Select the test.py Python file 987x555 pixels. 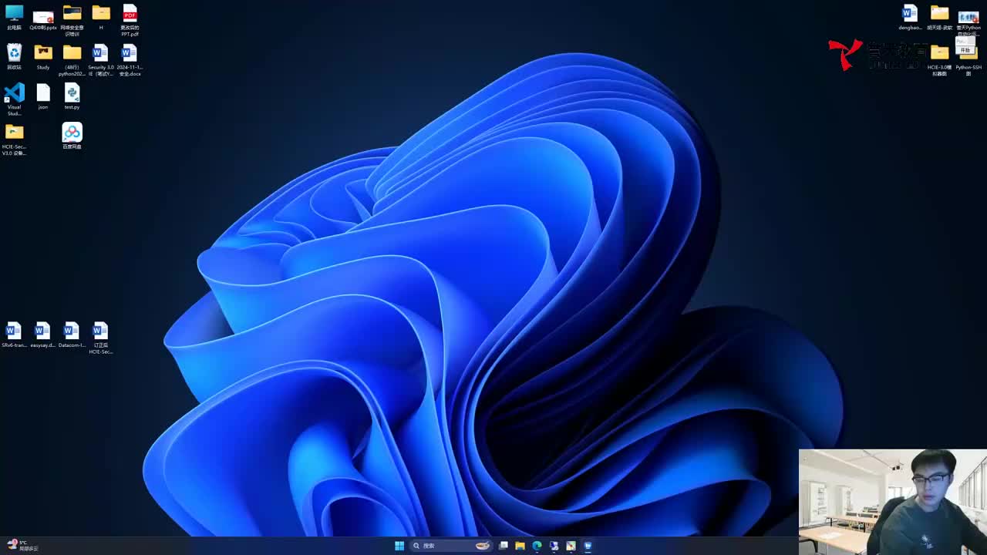pos(72,96)
